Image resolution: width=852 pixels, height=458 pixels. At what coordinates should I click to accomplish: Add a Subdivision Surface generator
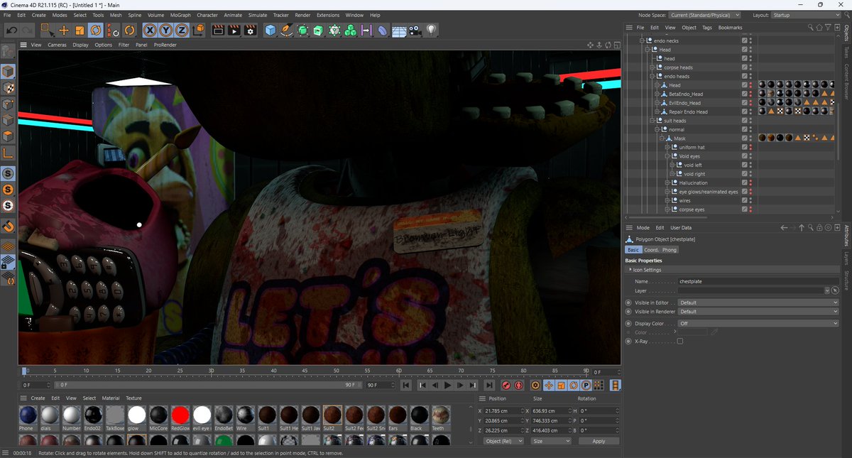click(303, 30)
